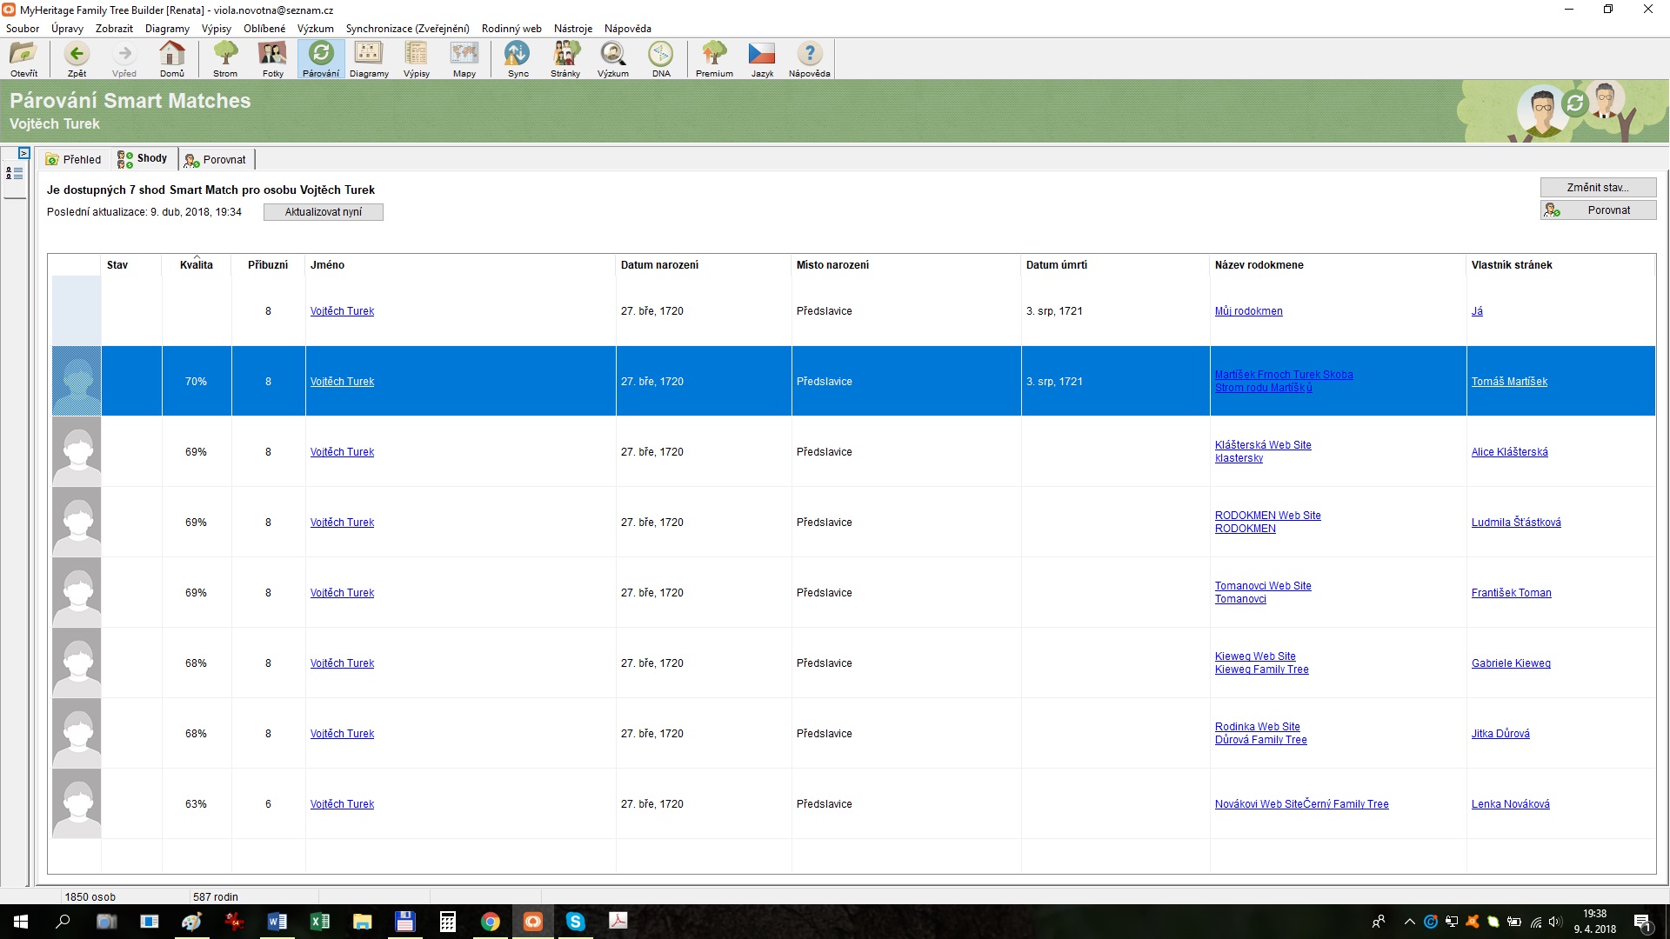This screenshot has width=1670, height=939.
Task: Open the Premium toolbar icon
Action: 714,59
